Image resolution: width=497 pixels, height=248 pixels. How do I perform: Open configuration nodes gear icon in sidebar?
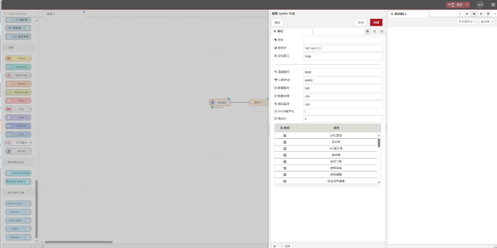pos(481,14)
